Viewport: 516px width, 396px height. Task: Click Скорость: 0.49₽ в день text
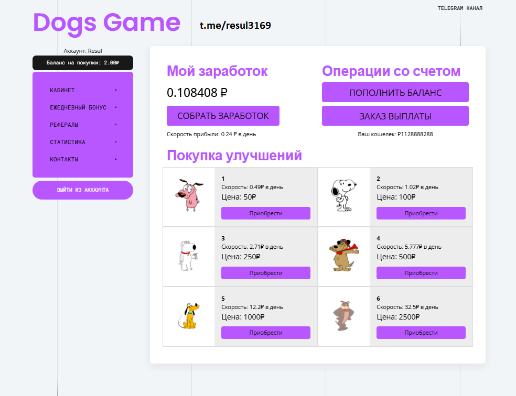[252, 187]
